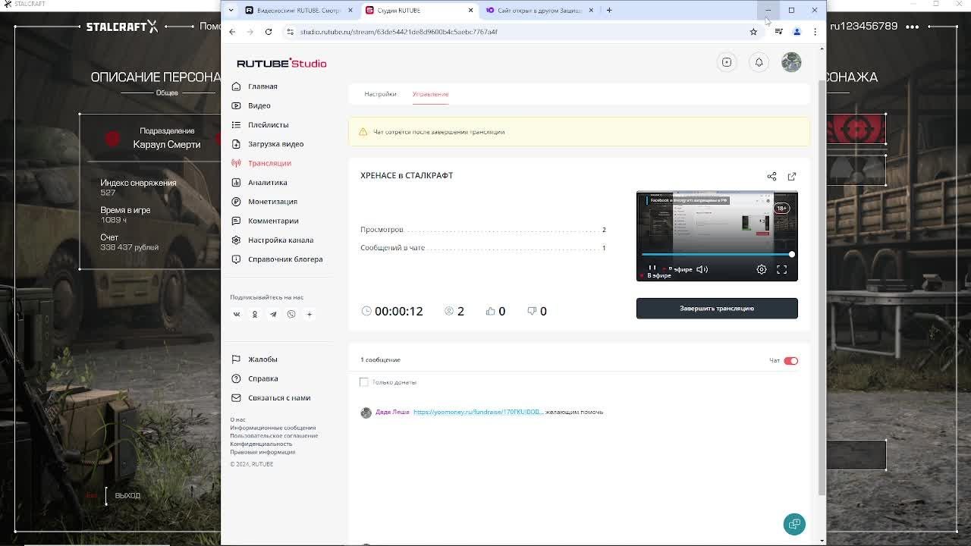971x546 pixels.
Task: Click the plus social icon in sidebar
Action: (310, 314)
